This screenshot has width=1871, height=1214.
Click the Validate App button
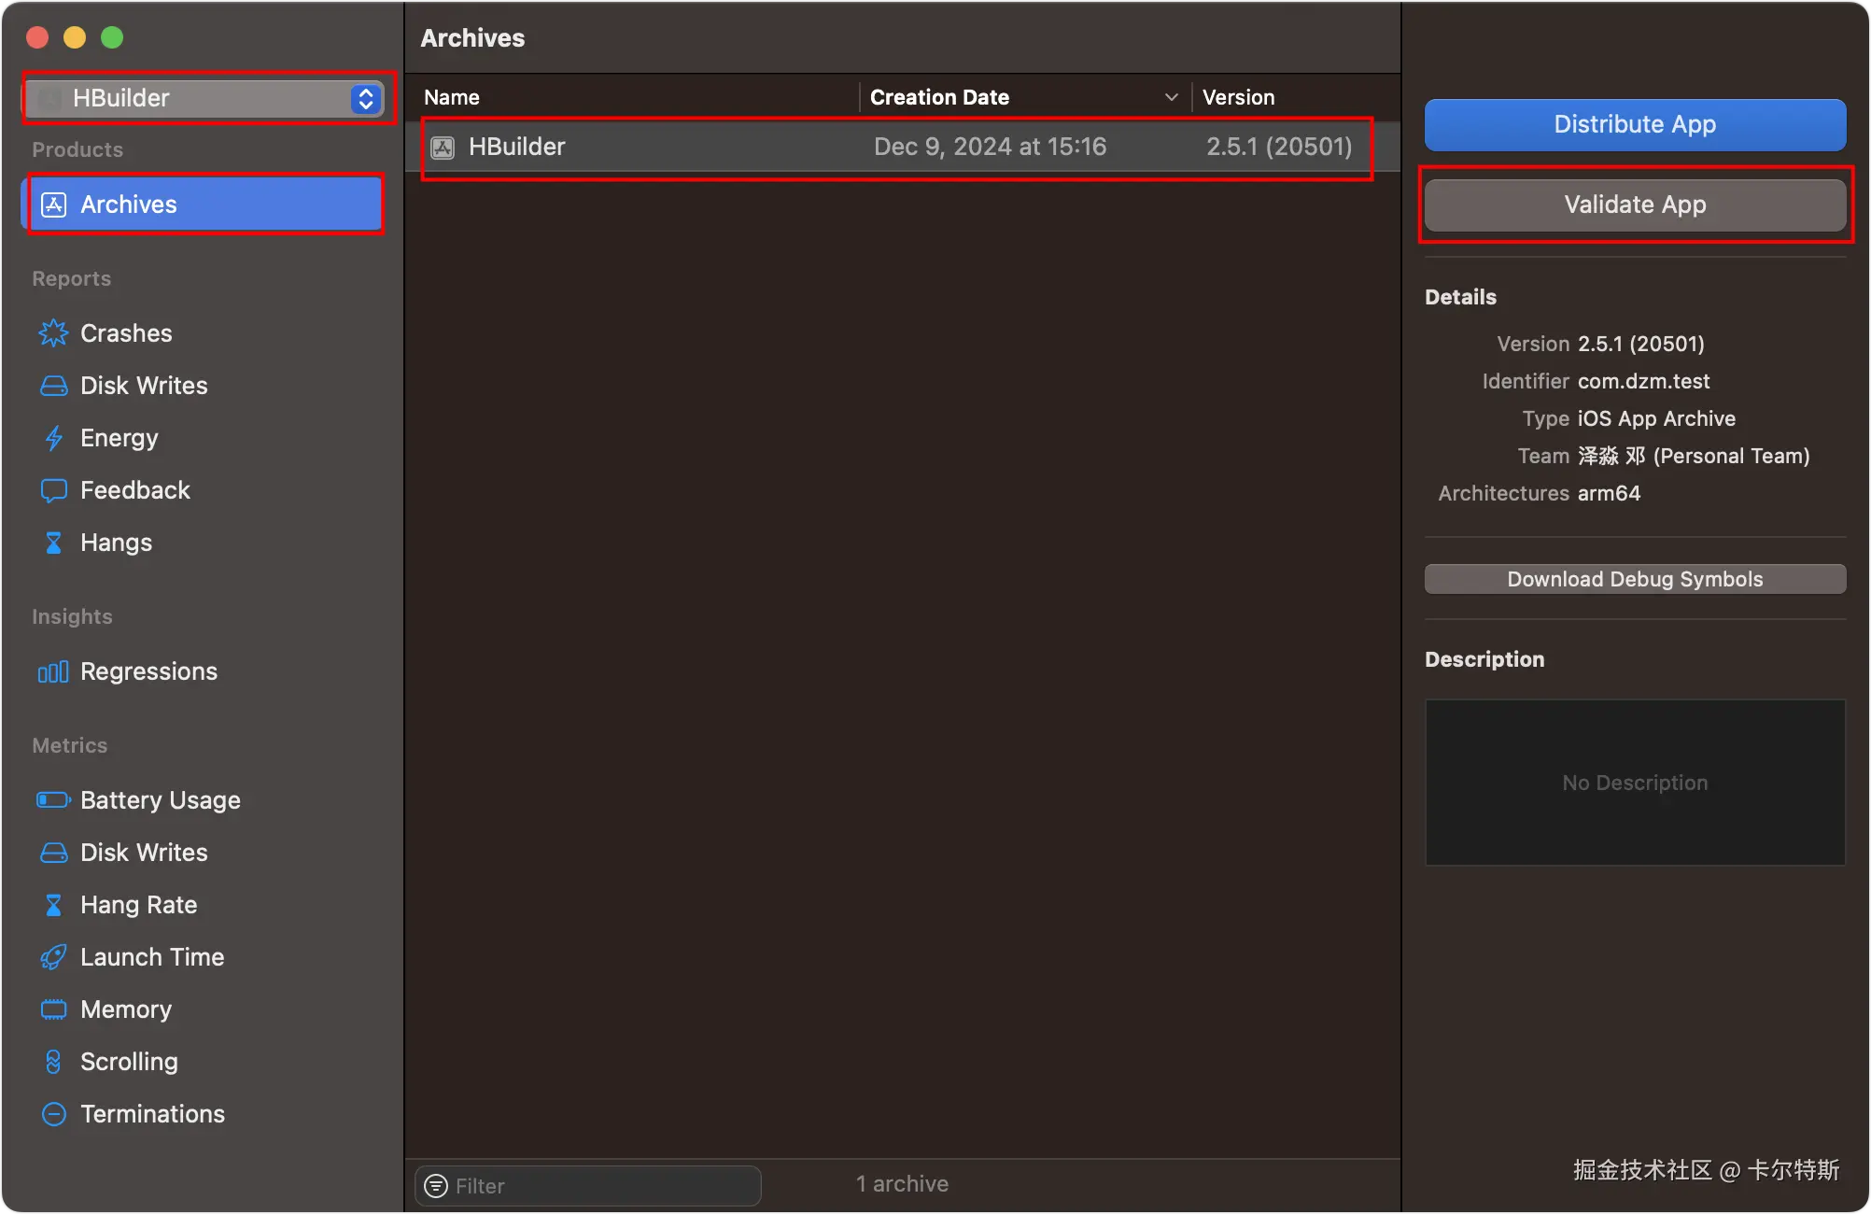pyautogui.click(x=1635, y=205)
